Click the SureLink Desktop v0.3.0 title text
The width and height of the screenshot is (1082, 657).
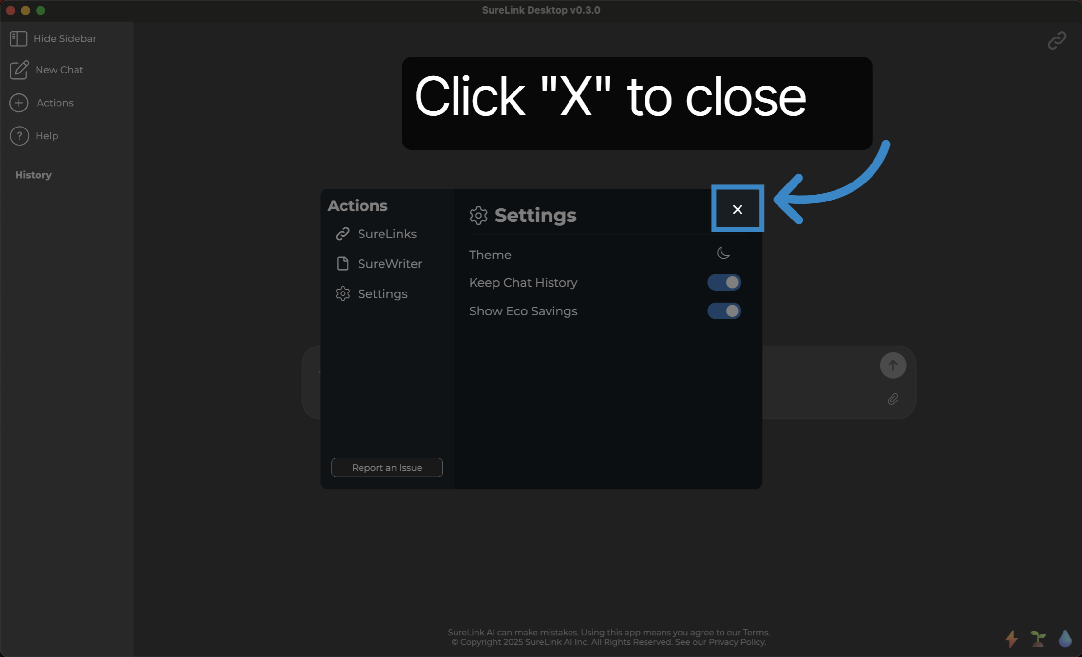click(541, 10)
